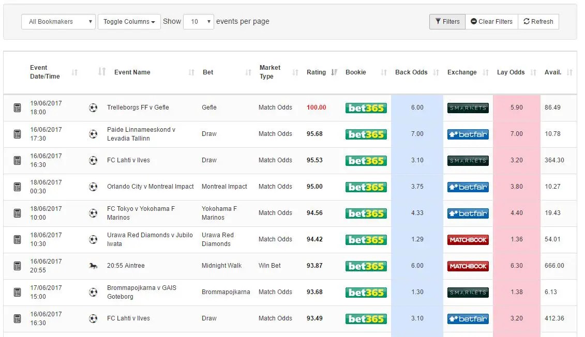Open the events per page dropdown
The height and width of the screenshot is (337, 585).
[199, 22]
